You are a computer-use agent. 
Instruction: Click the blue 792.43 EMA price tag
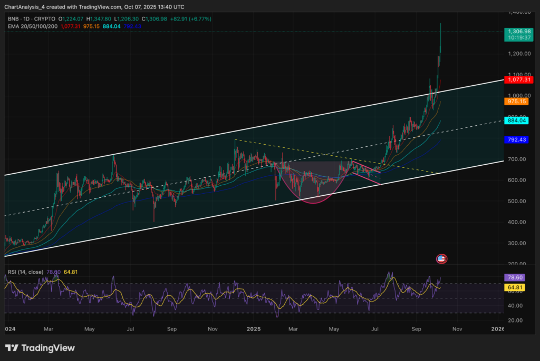(517, 140)
